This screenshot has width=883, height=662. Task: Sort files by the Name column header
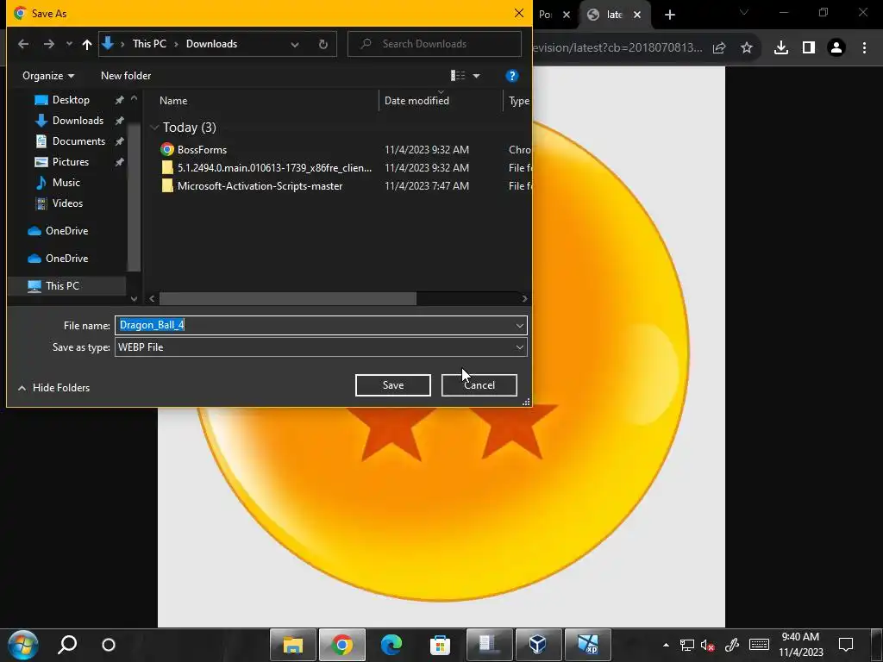[172, 101]
